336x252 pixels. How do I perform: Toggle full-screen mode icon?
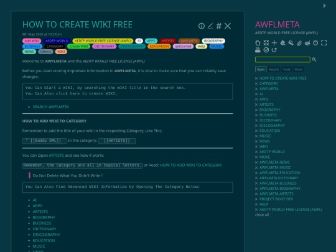pyautogui.click(x=324, y=43)
